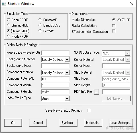Screen dimensions: 137x133
Task: Click the Cancel button
Action: (x=38, y=123)
